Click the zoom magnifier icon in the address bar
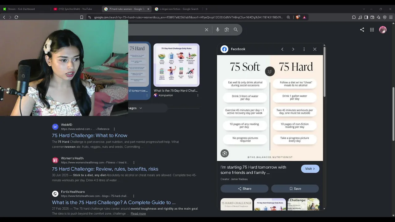The height and width of the screenshot is (222, 395). (x=288, y=17)
